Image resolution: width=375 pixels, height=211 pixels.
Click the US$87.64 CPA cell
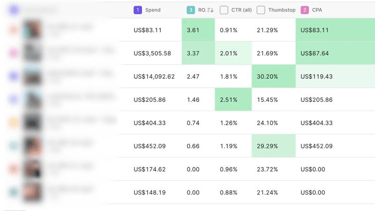point(335,53)
